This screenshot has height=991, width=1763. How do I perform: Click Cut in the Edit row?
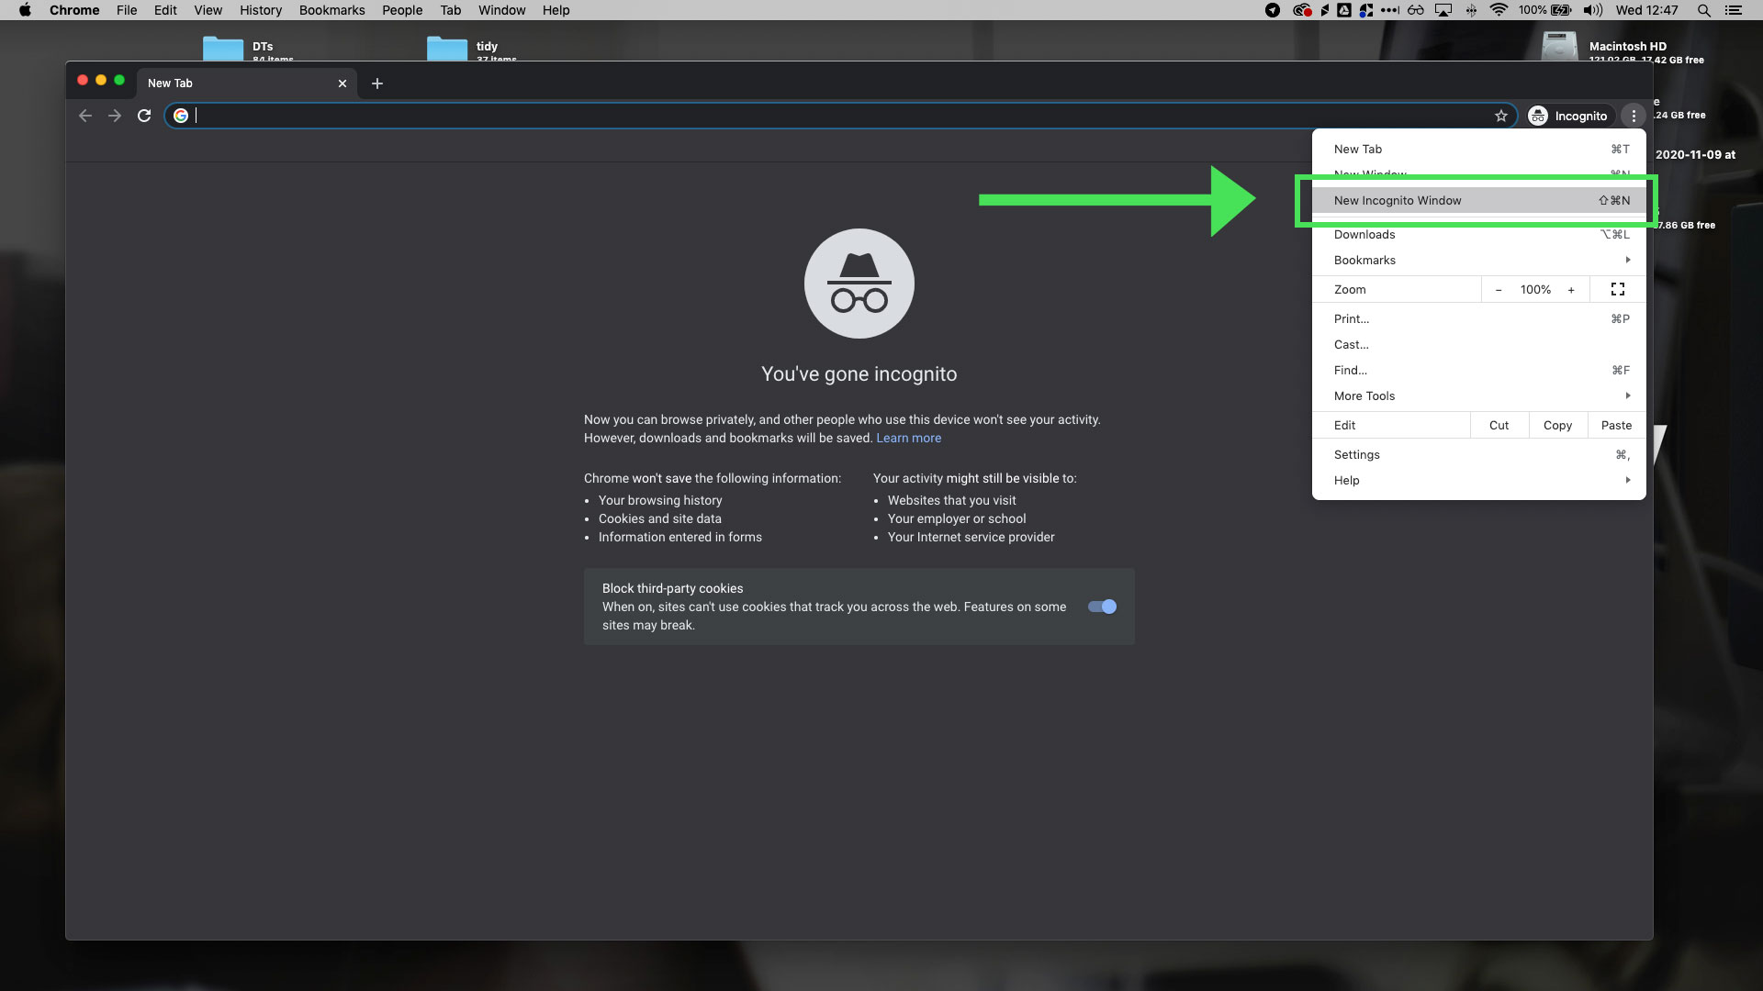[1499, 426]
